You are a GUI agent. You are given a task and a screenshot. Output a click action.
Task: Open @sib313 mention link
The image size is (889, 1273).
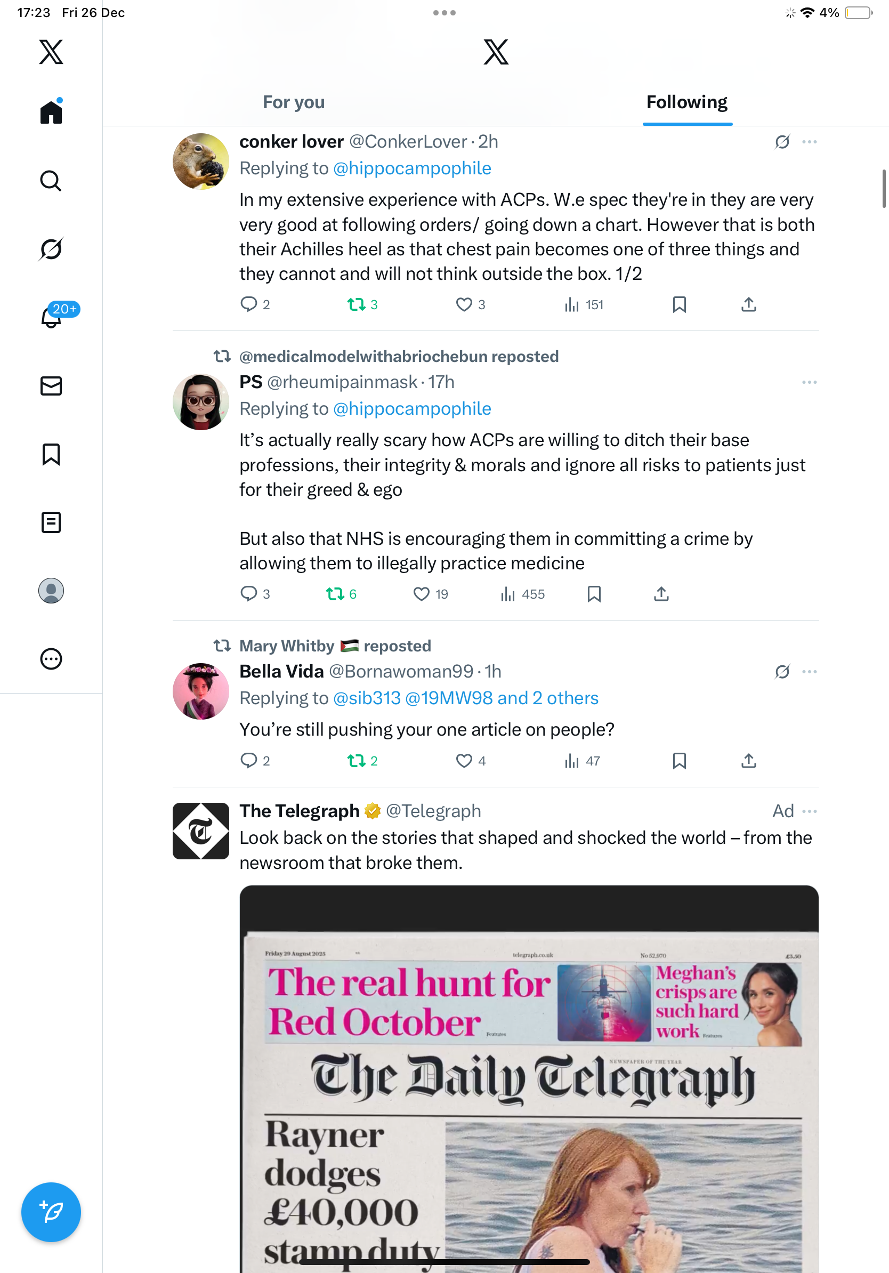[366, 697]
